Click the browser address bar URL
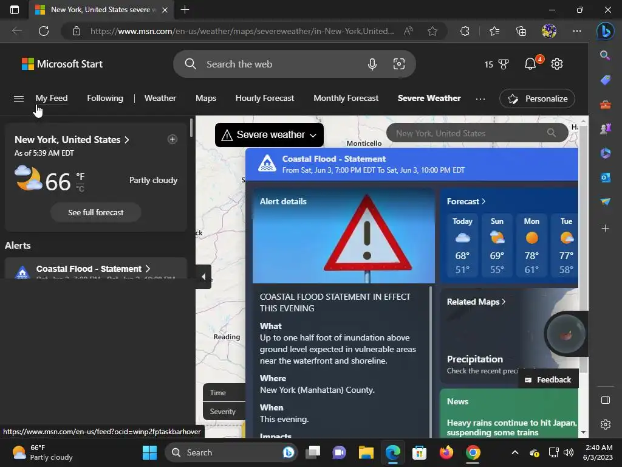Screen dimensions: 622x467 [x=242, y=31]
